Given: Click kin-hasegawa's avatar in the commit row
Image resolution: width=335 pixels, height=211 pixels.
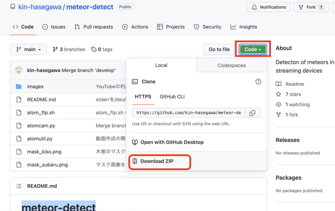Looking at the screenshot, I should (x=19, y=71).
